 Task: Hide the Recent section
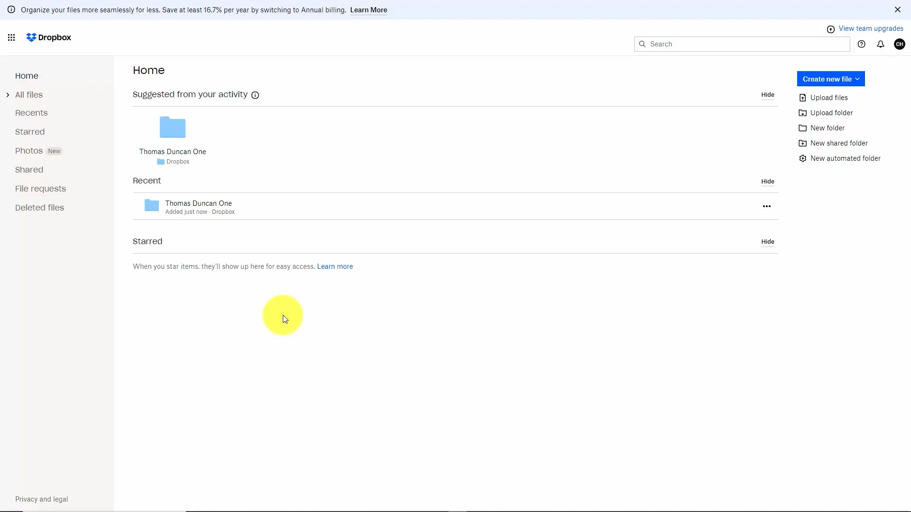coord(768,182)
